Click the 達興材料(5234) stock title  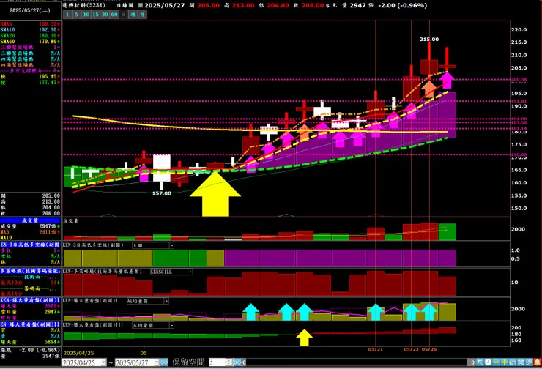(84, 5)
